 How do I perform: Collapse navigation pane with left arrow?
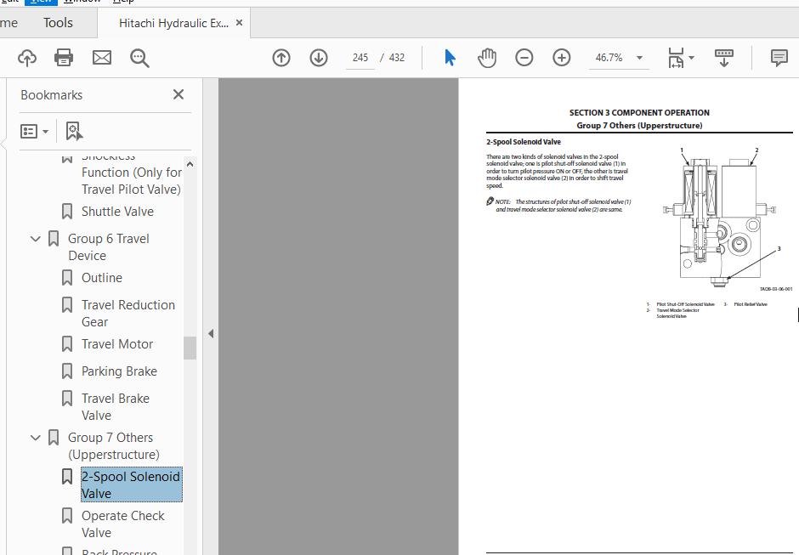(211, 334)
